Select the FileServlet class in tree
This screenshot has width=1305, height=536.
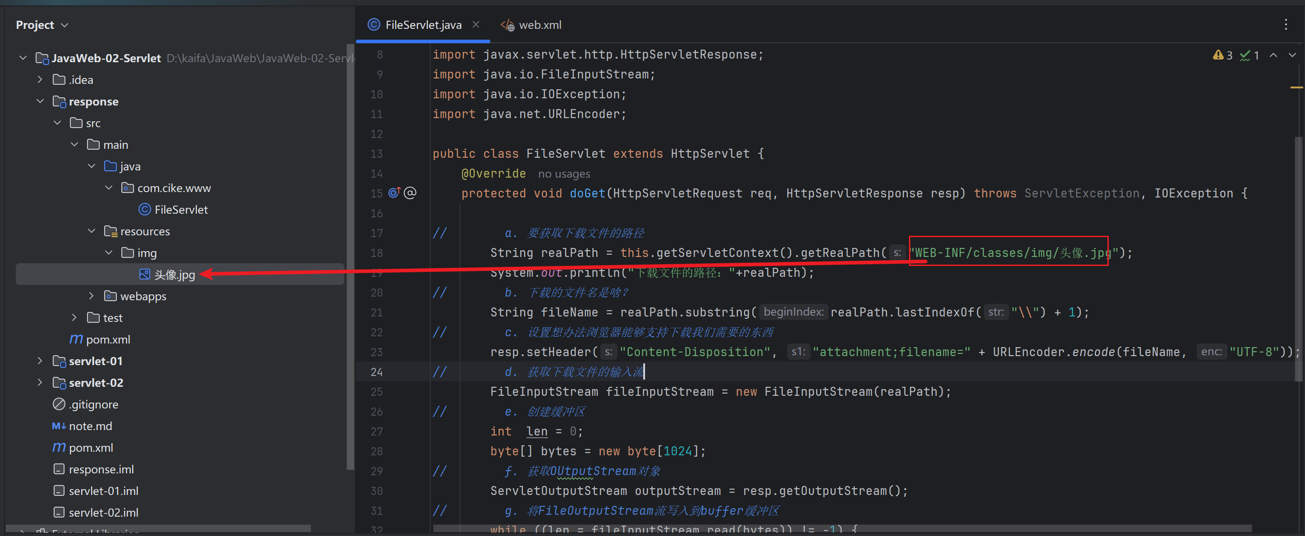pyautogui.click(x=181, y=210)
